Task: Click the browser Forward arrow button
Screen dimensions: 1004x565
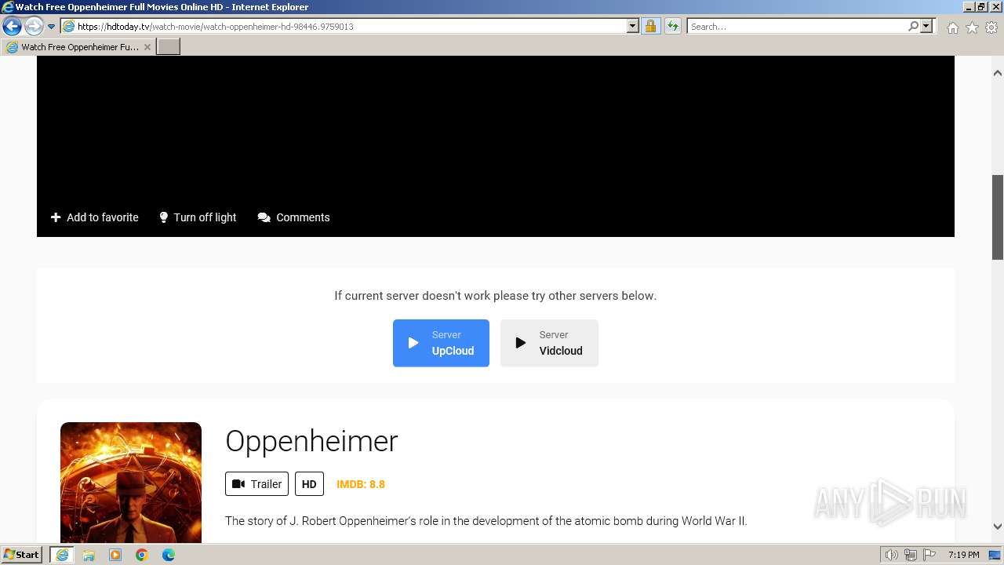Action: (34, 27)
